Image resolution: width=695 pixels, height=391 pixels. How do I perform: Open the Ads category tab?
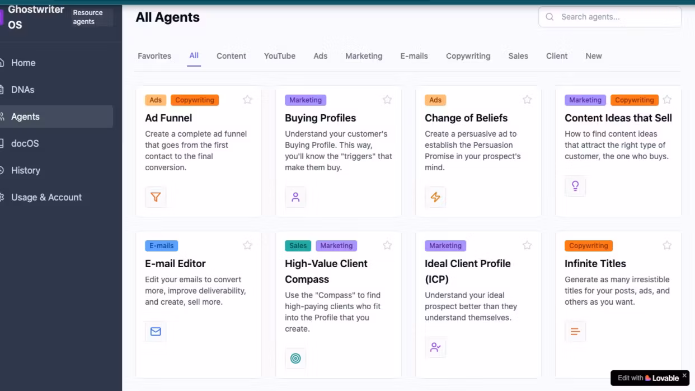point(320,56)
